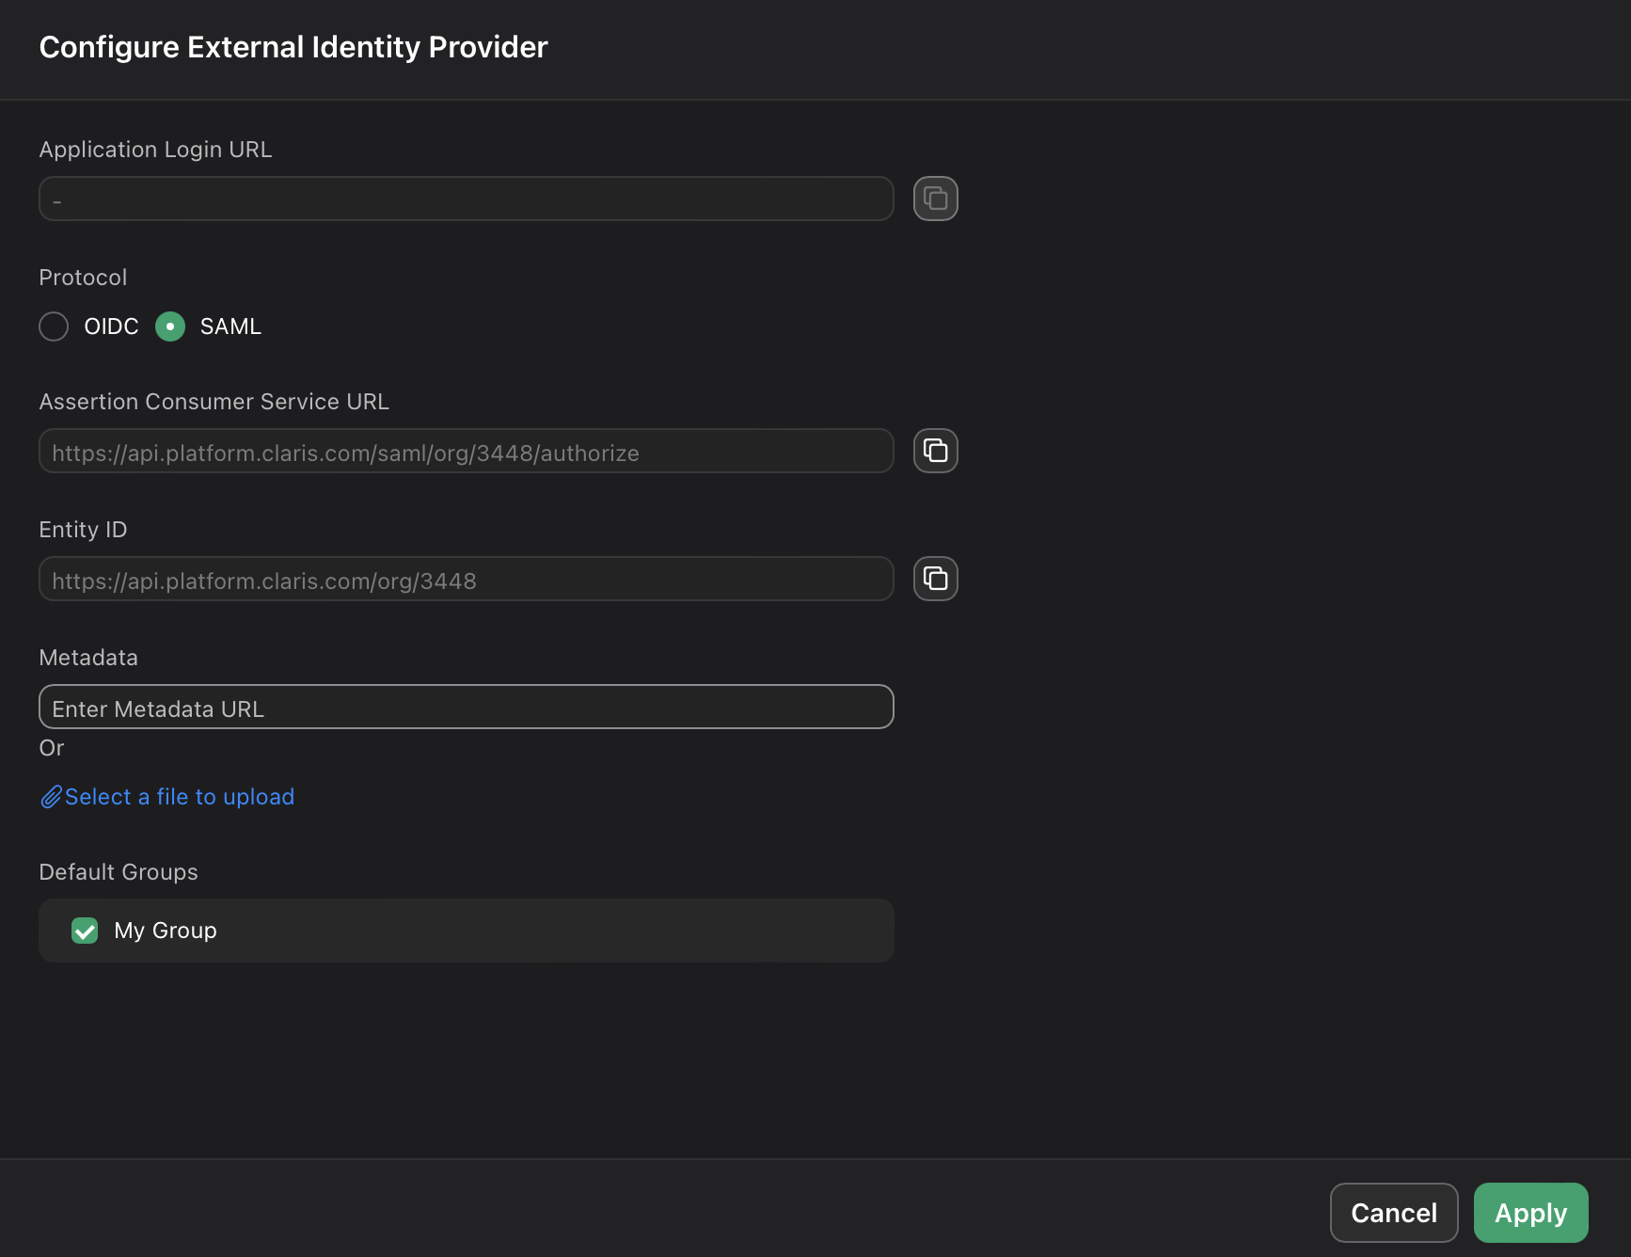Cancel the identity provider setup

point(1393,1213)
